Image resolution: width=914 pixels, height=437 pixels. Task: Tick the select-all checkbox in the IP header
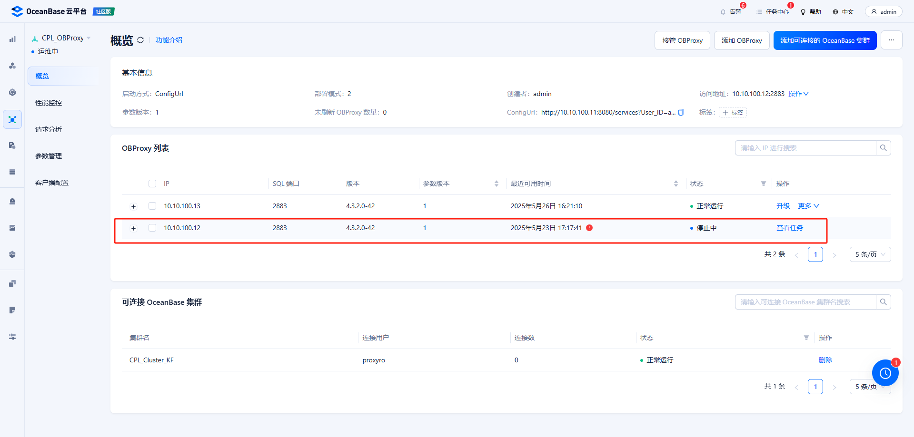pos(152,184)
